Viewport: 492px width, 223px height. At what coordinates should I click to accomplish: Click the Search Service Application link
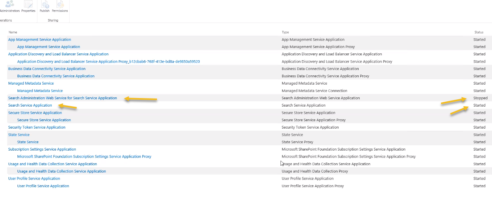tap(30, 105)
